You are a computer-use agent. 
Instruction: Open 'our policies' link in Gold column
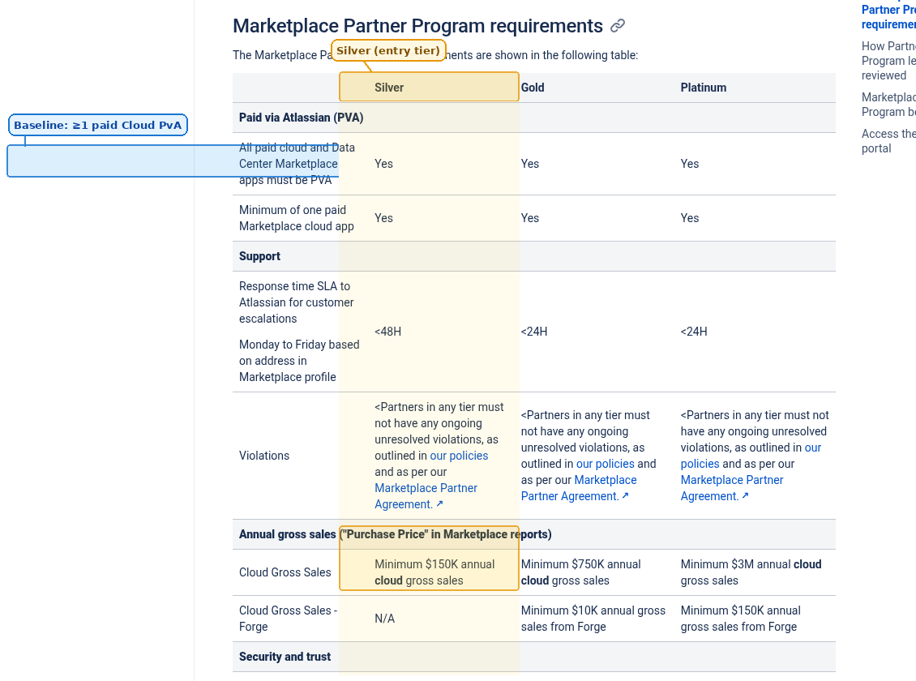click(x=606, y=464)
